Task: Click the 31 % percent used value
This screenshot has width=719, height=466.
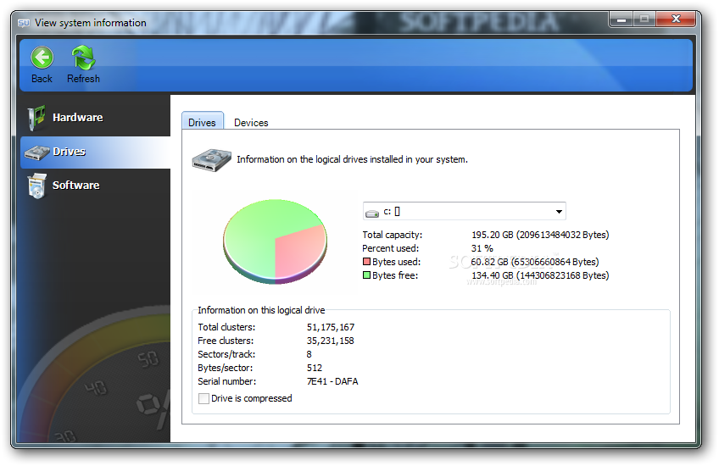Action: pos(482,248)
